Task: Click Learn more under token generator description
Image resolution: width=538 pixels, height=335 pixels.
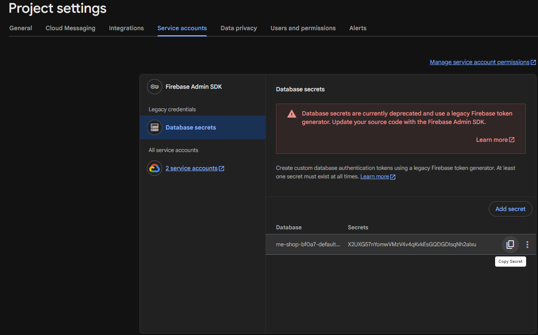Action: [375, 176]
